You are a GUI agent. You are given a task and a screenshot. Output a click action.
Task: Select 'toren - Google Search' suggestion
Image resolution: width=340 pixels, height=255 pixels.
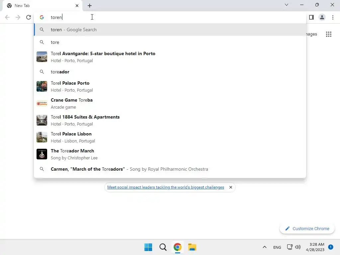(x=170, y=30)
